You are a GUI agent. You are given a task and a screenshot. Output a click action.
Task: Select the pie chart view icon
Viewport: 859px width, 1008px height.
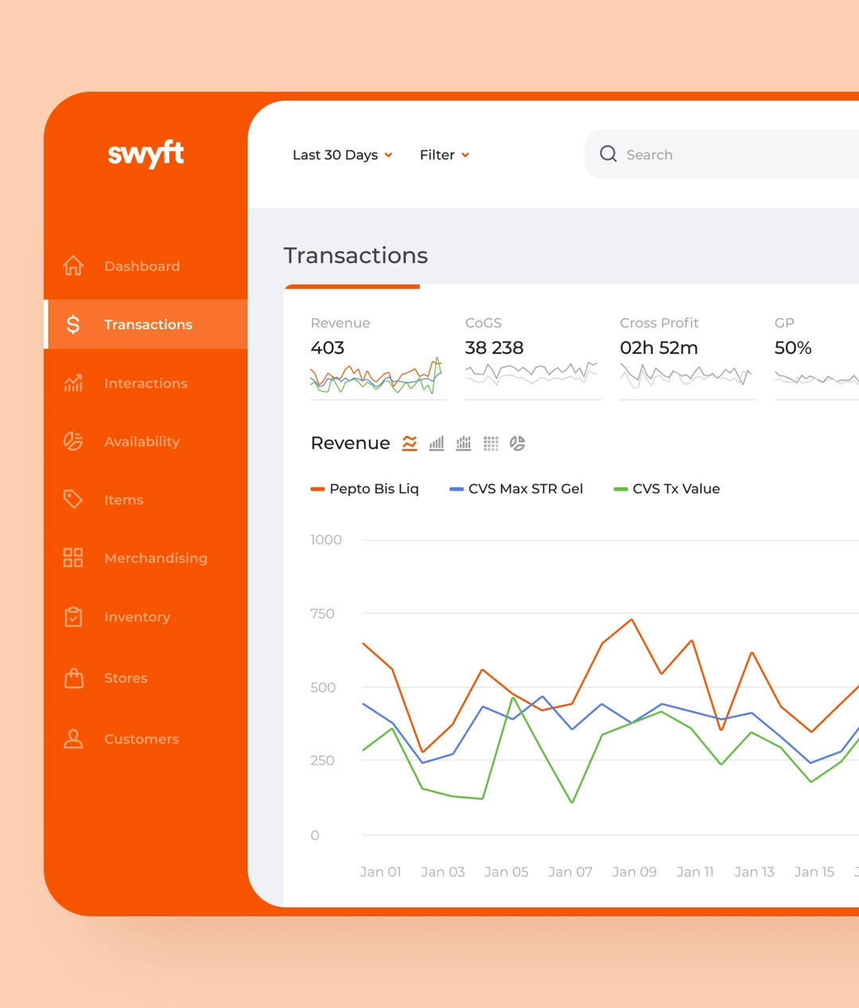[518, 444]
